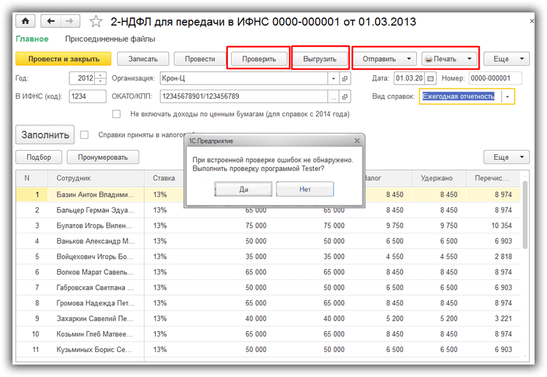547x377 pixels.
Task: Click ellipsis select button in ОКАТО/КПП
Action: point(333,96)
